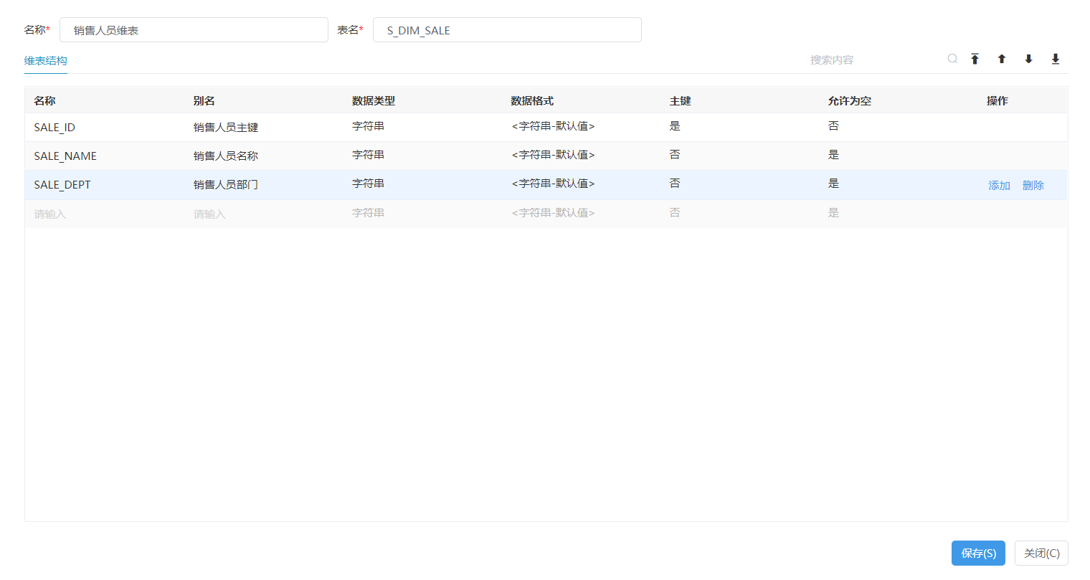Open data format dropdown for SALE_ID
Screen dimensions: 1090x580
click(553, 126)
